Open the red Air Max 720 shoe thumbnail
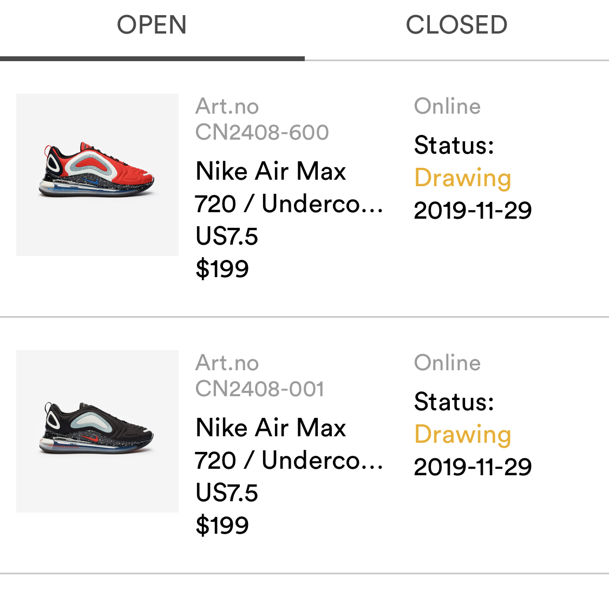This screenshot has height=590, width=609. [97, 174]
